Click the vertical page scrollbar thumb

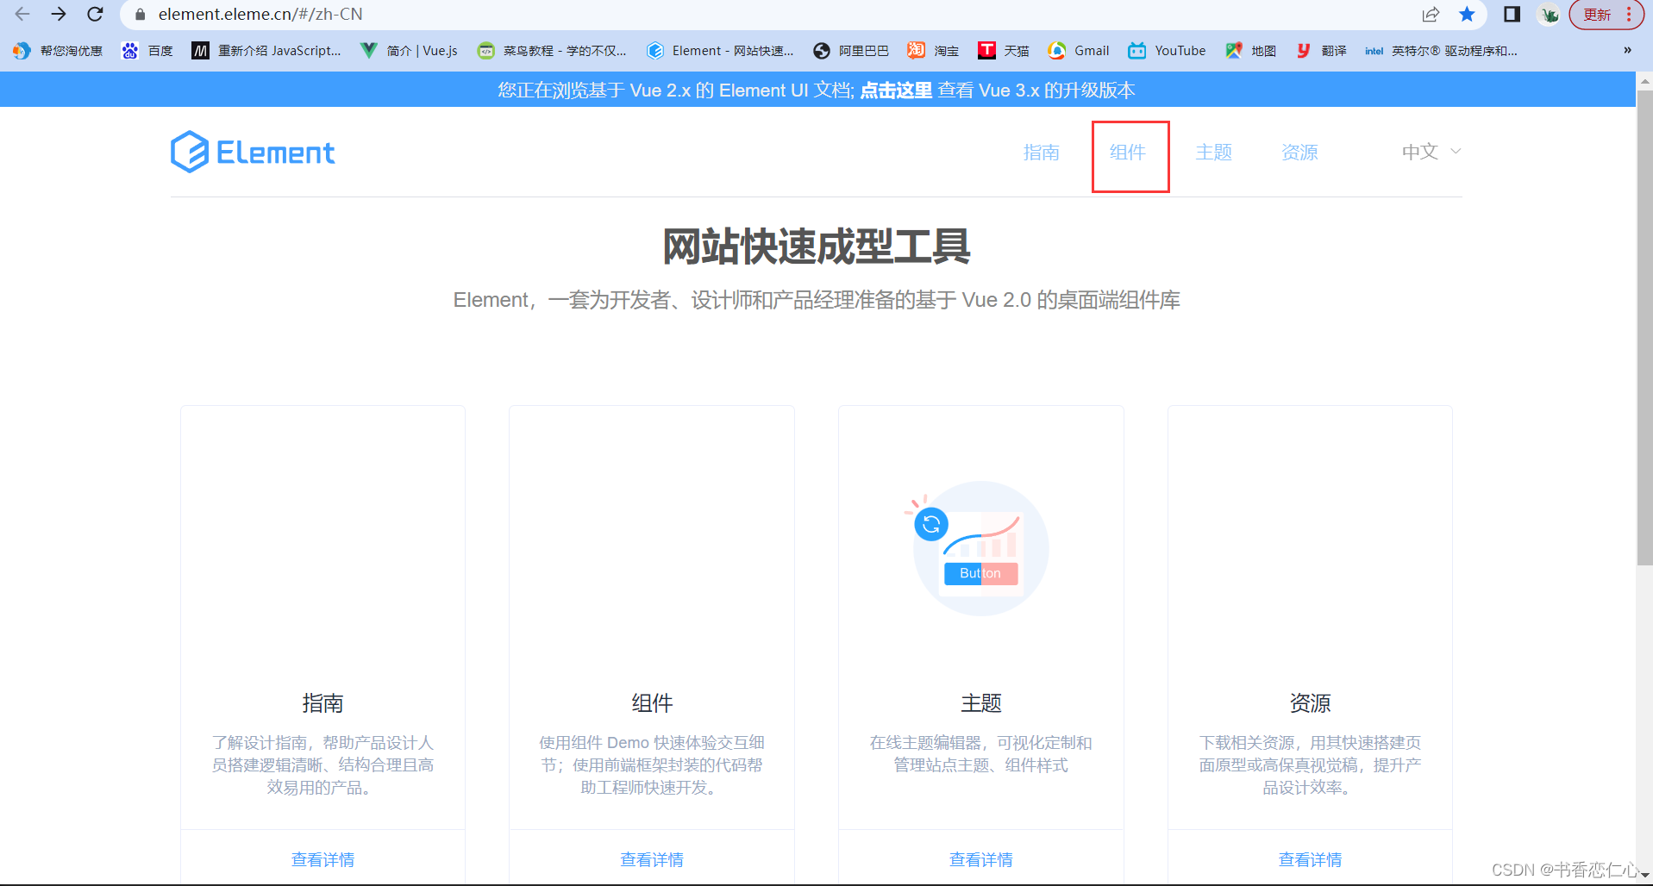point(1644,328)
